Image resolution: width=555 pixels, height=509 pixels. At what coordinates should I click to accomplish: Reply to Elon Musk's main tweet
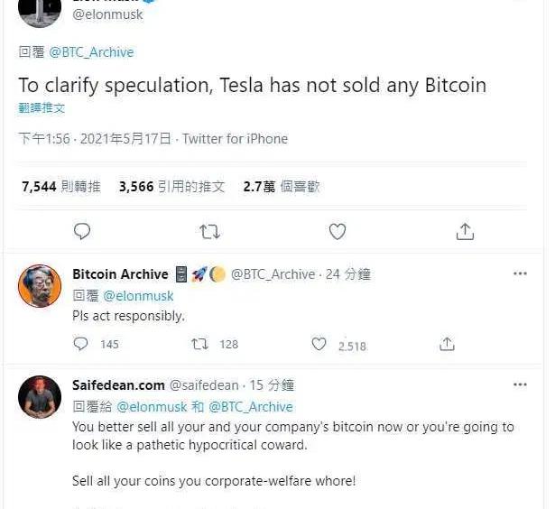[x=82, y=232]
